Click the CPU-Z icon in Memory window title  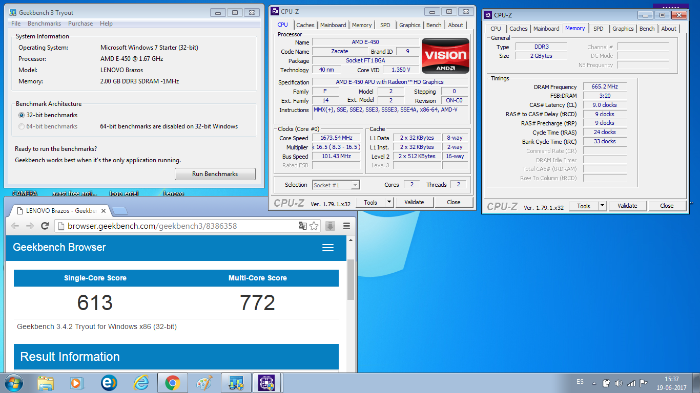coord(488,15)
